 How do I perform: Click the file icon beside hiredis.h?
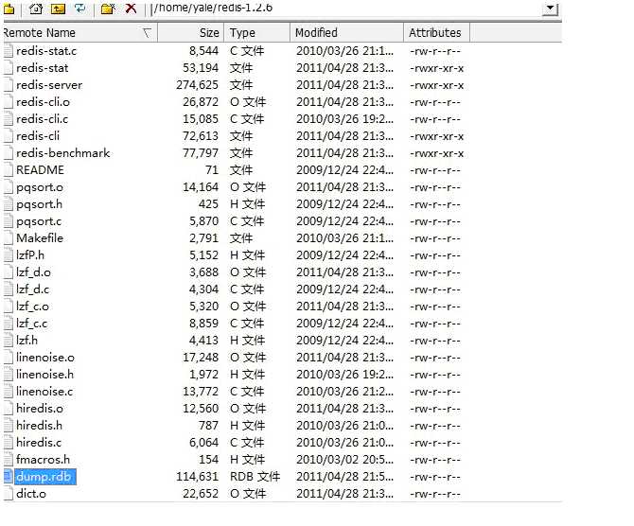9,426
